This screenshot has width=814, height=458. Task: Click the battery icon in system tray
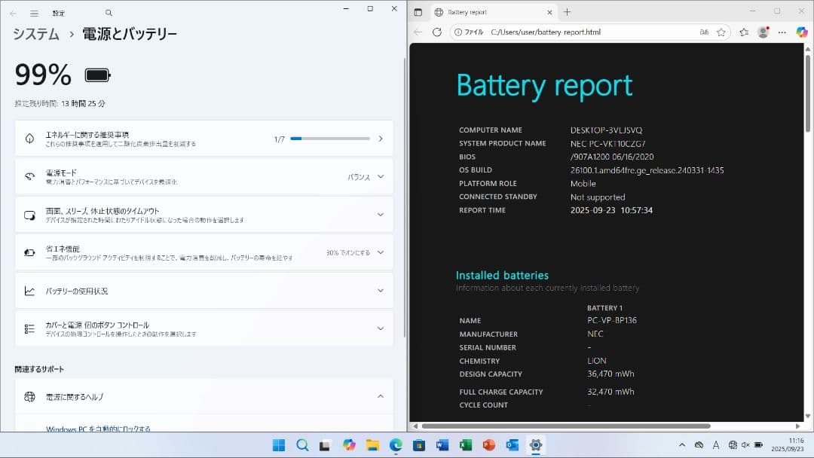tap(757, 445)
